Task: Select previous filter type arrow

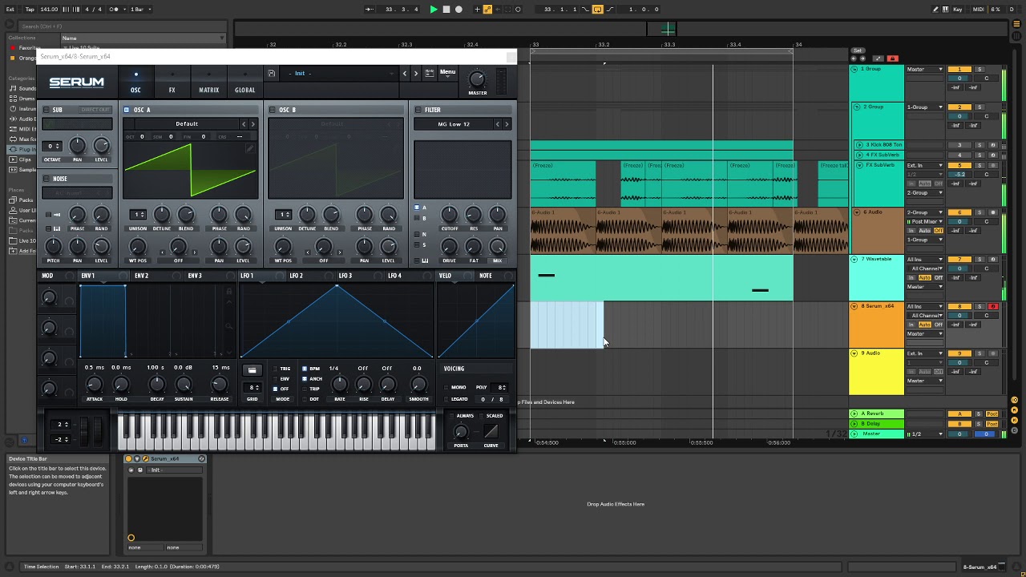Action: (x=497, y=124)
